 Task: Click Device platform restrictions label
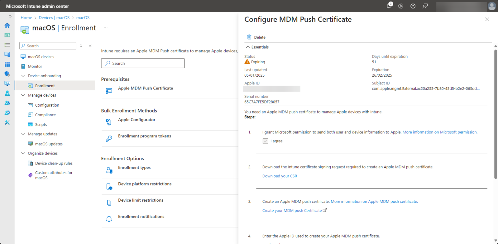(x=145, y=184)
